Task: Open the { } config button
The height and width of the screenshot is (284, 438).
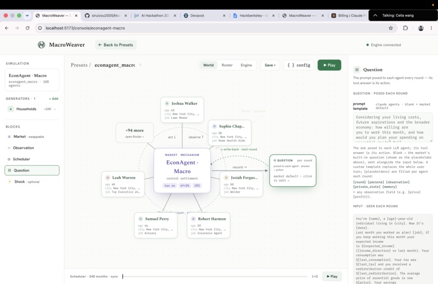Action: coord(298,65)
